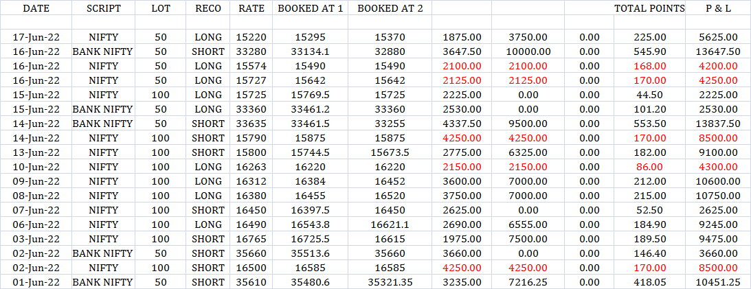Image resolution: width=751 pixels, height=289 pixels.
Task: Select the BOOKED AT 2 header cell
Action: tap(390, 9)
